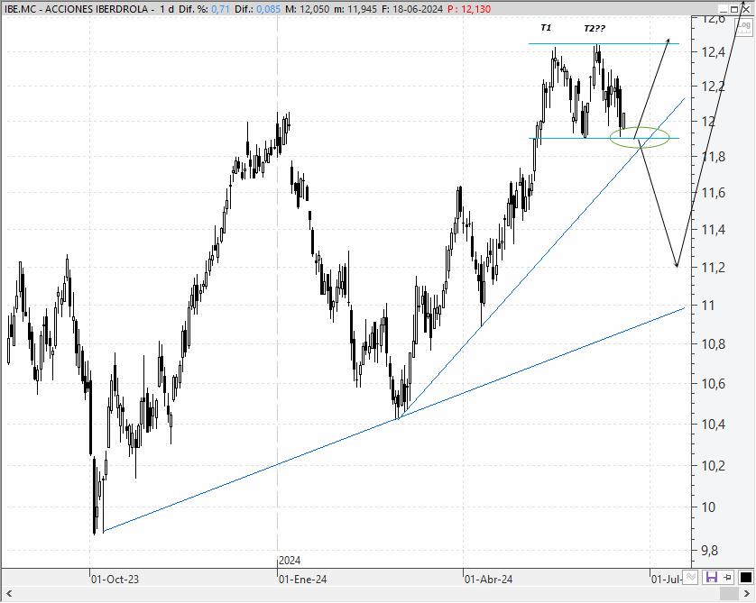Click the red 'P: 12,130' price
The image size is (756, 603).
469,9
